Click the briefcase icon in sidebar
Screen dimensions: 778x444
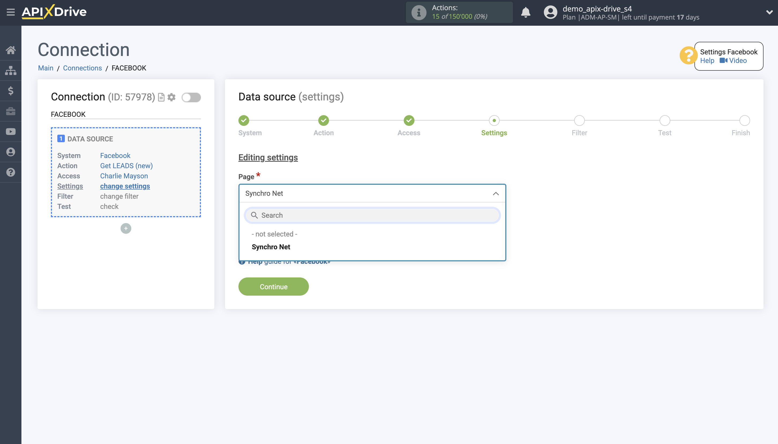pos(11,111)
